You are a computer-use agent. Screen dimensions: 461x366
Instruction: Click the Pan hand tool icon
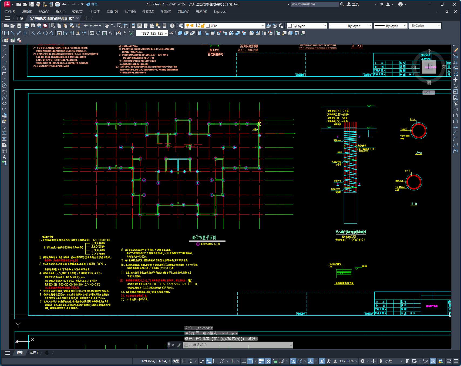click(107, 26)
